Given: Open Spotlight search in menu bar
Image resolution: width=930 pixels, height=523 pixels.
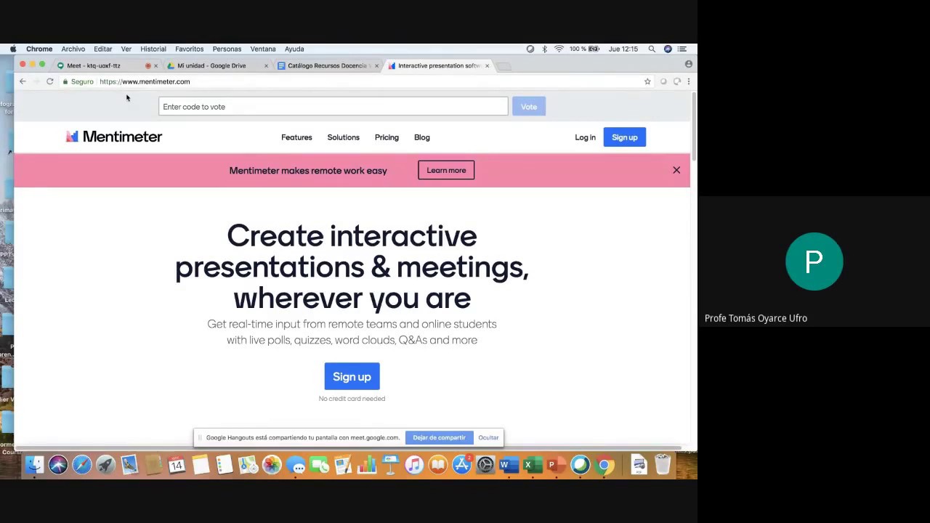Looking at the screenshot, I should (652, 49).
